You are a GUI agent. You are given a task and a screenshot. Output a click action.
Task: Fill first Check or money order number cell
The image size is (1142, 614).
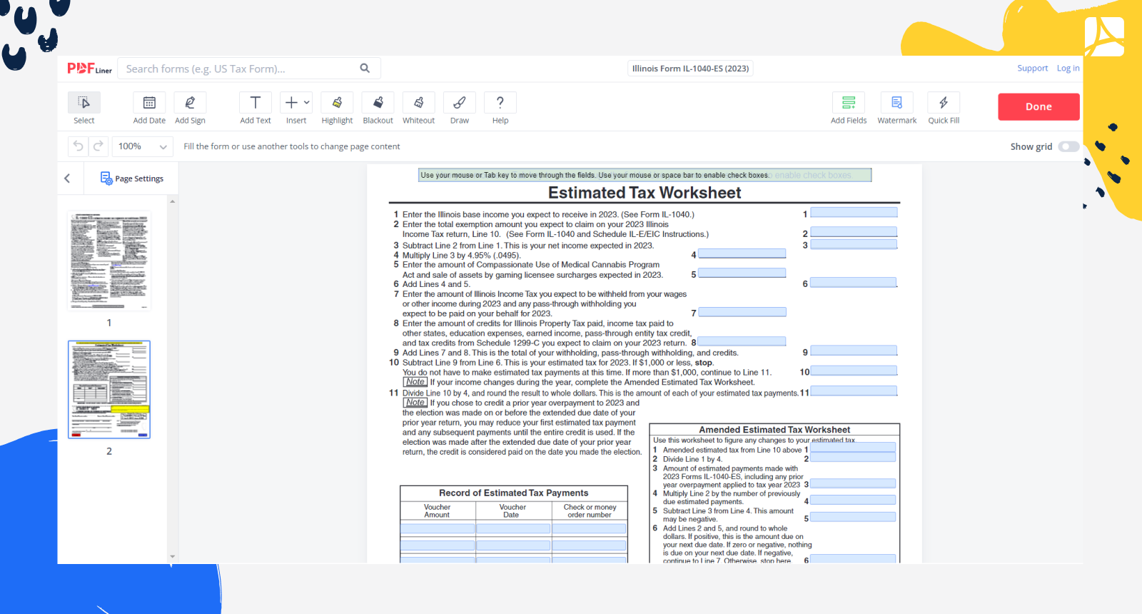click(590, 529)
